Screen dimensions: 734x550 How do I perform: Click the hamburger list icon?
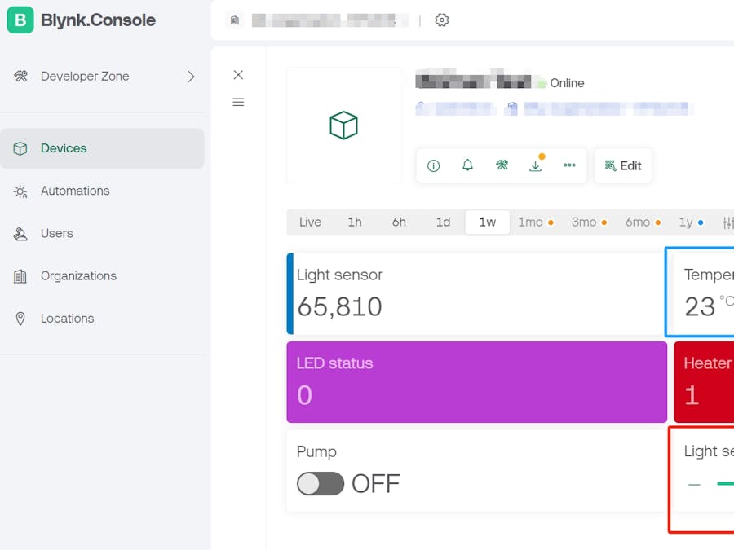[x=238, y=102]
